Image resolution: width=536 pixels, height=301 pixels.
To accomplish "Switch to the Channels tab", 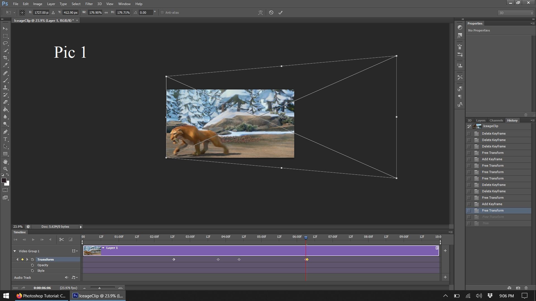I will pyautogui.click(x=496, y=120).
